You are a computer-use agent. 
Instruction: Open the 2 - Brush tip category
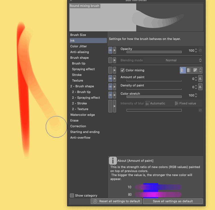point(88,92)
